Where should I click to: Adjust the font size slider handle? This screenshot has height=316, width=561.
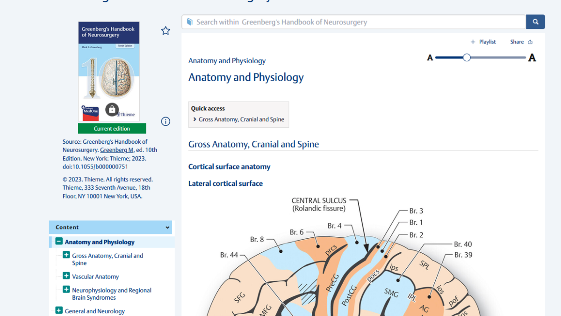tap(467, 58)
